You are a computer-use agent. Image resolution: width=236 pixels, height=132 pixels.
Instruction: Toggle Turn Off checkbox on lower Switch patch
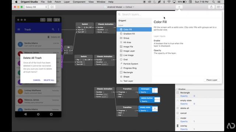pyautogui.click(x=84, y=65)
